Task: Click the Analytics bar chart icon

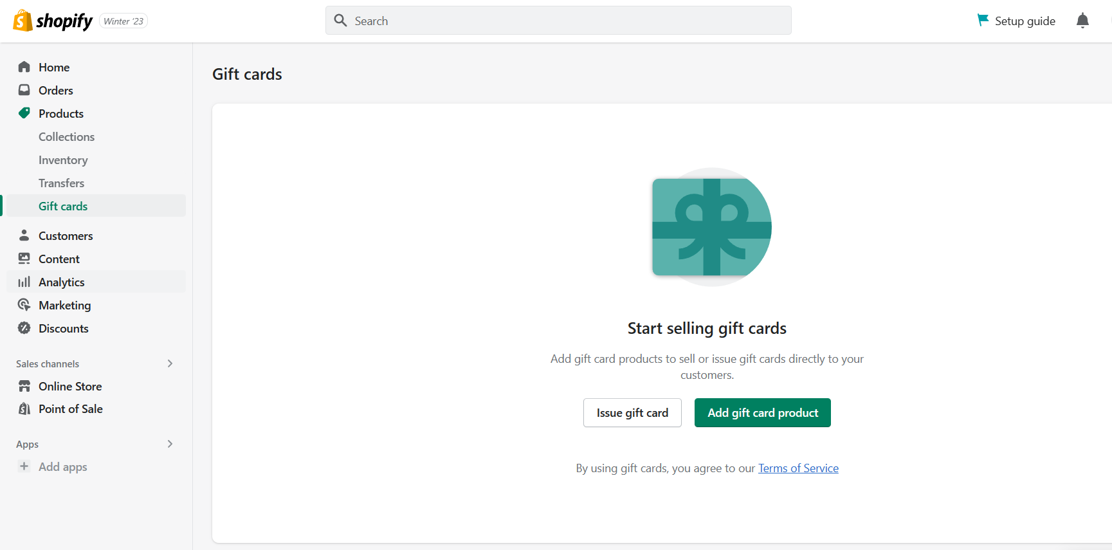Action: (x=24, y=282)
